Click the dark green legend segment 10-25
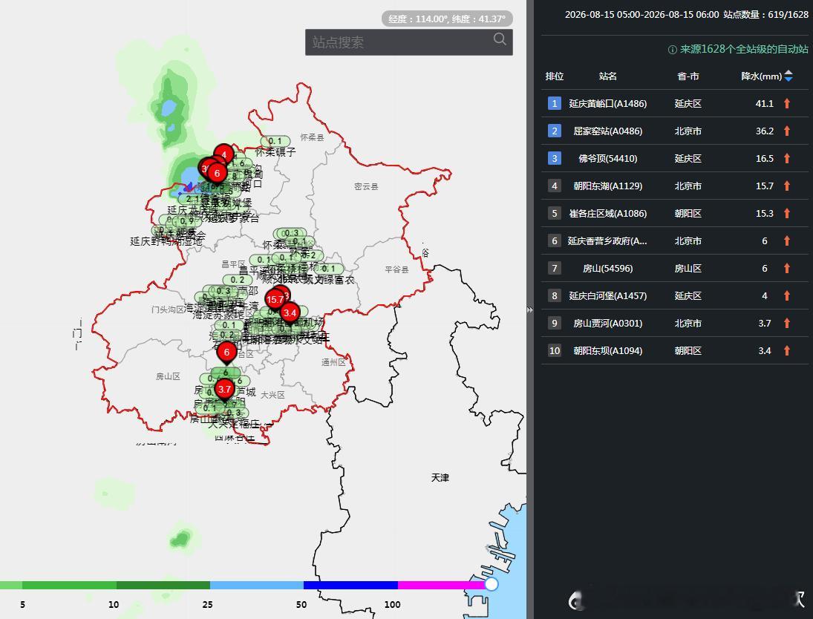This screenshot has width=813, height=619. (163, 585)
